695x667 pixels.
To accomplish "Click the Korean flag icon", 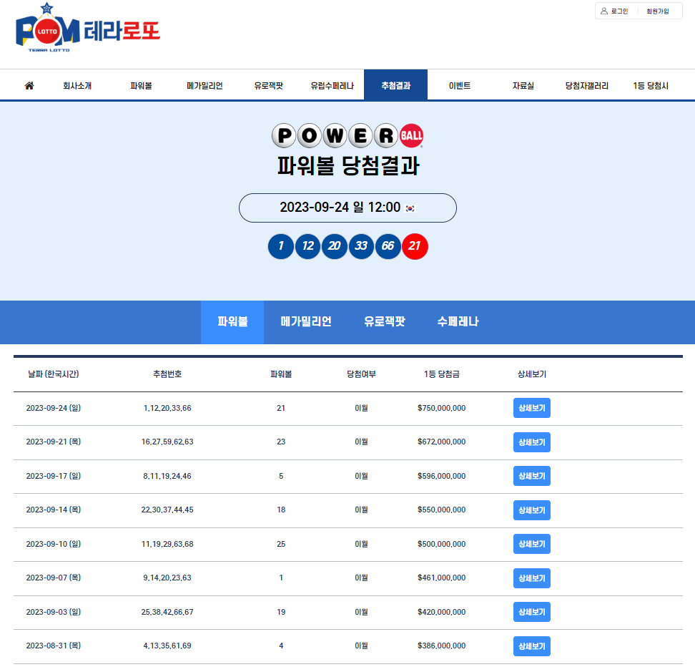I will click(x=410, y=208).
